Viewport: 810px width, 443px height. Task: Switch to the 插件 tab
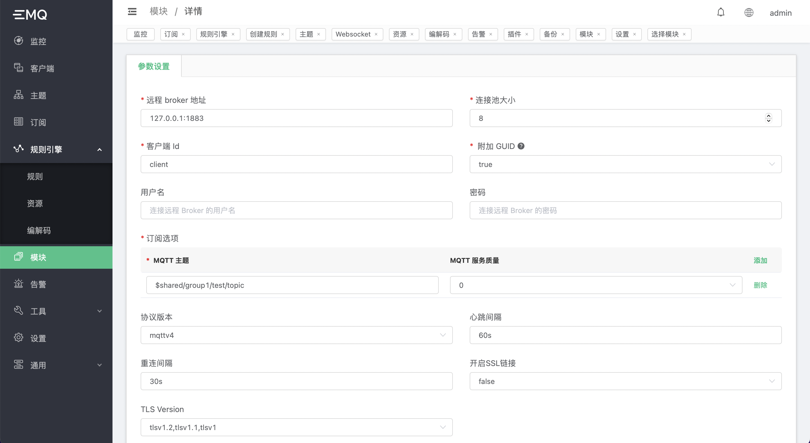click(x=514, y=34)
